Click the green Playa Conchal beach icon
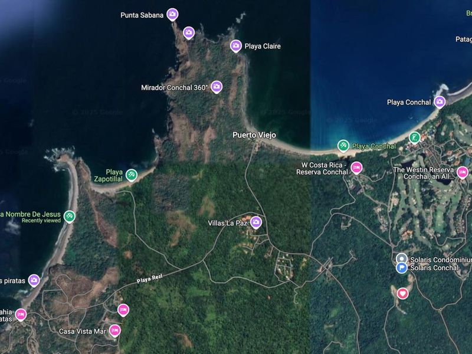Image resolution: width=472 pixels, height=354 pixels. pyautogui.click(x=343, y=146)
